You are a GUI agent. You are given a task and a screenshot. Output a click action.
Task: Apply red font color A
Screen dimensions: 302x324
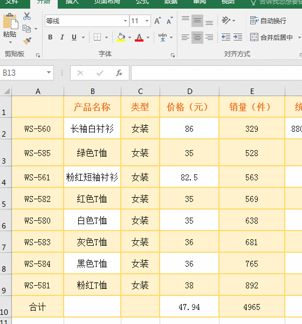139,37
